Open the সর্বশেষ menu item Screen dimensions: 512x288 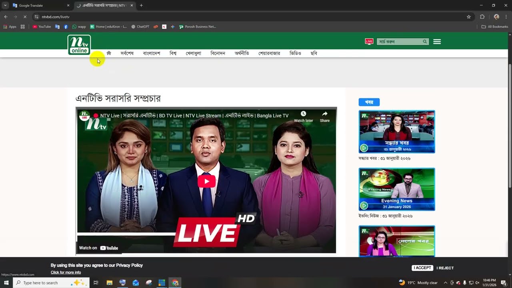127,53
